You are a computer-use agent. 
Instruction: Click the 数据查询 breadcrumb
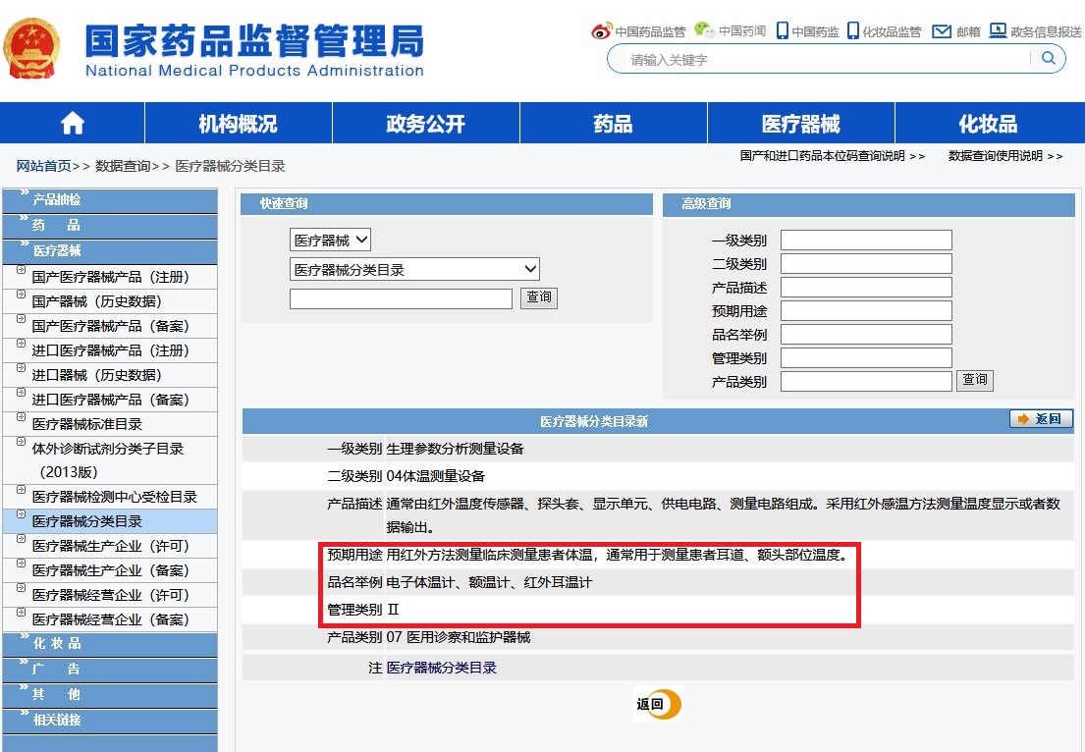123,166
